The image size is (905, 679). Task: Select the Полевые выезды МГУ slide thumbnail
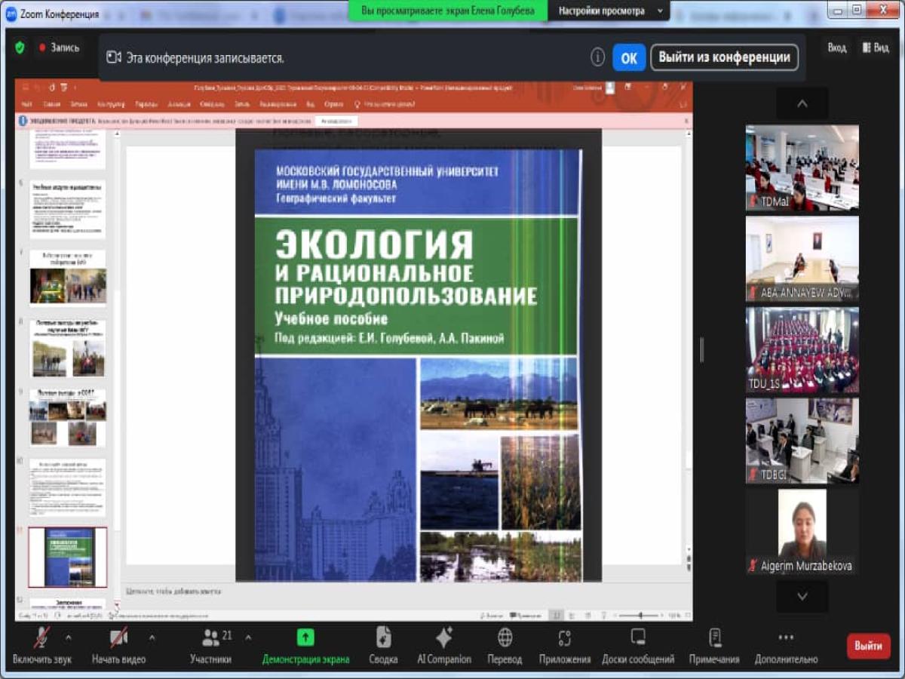coord(68,349)
